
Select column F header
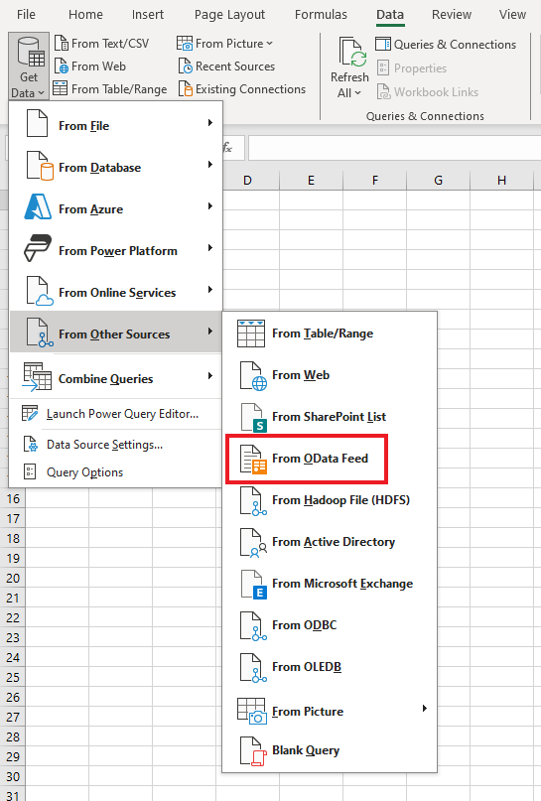(x=375, y=181)
